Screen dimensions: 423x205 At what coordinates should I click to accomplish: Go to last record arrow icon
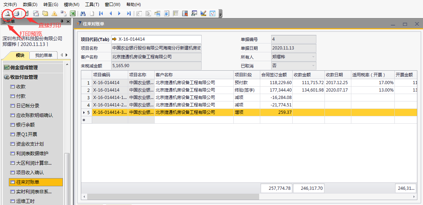pos(129,14)
